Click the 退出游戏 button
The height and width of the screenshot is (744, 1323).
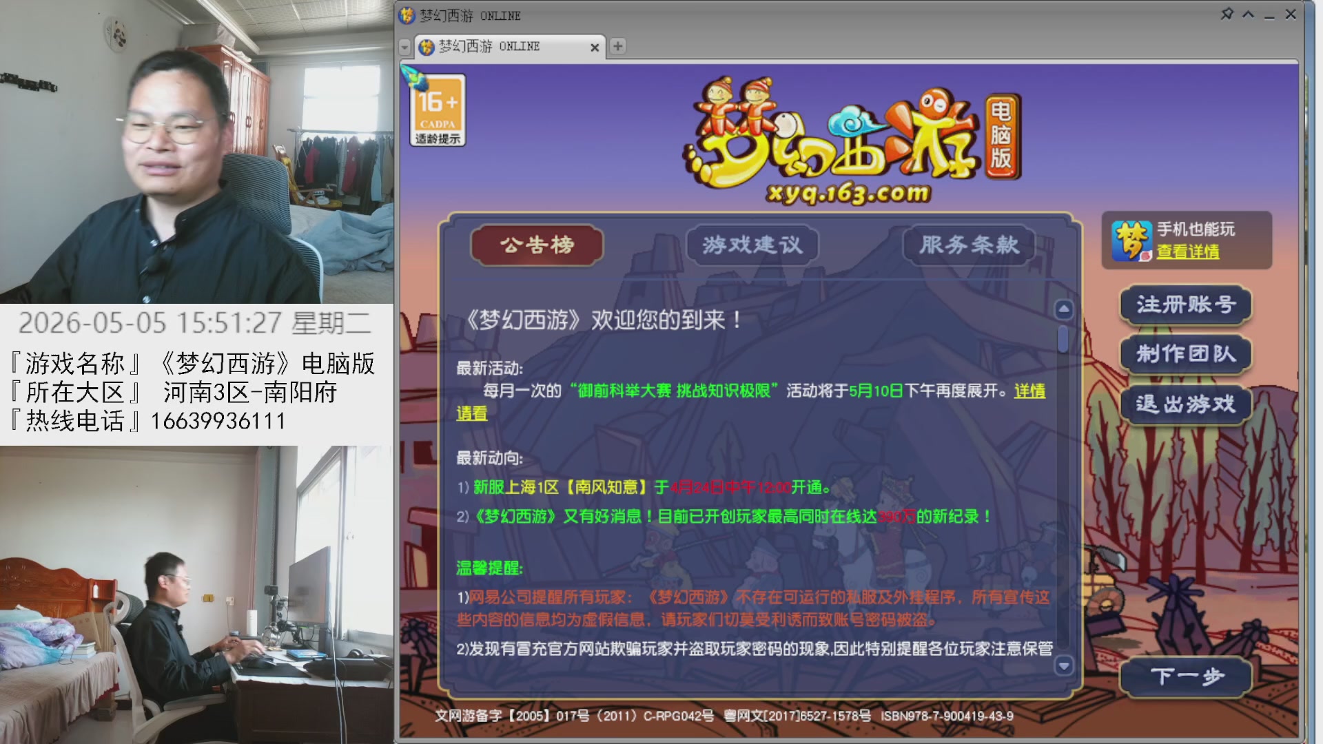point(1185,404)
